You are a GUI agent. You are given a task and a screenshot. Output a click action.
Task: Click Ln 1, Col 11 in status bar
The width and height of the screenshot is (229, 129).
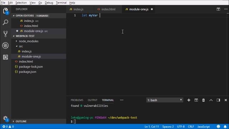click(x=152, y=126)
